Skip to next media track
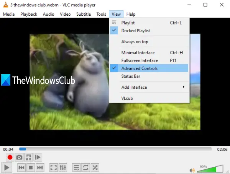Image resolution: width=230 pixels, height=174 pixels. tap(40, 167)
